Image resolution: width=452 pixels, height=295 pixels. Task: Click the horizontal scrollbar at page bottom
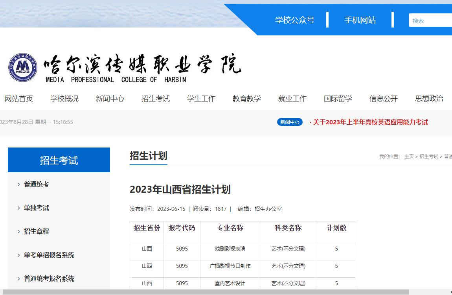tap(206, 292)
